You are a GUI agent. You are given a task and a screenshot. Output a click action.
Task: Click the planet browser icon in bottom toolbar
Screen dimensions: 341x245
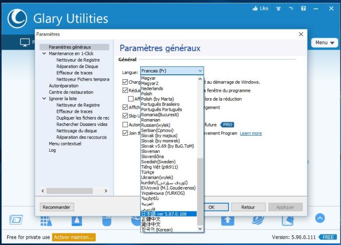(257, 220)
